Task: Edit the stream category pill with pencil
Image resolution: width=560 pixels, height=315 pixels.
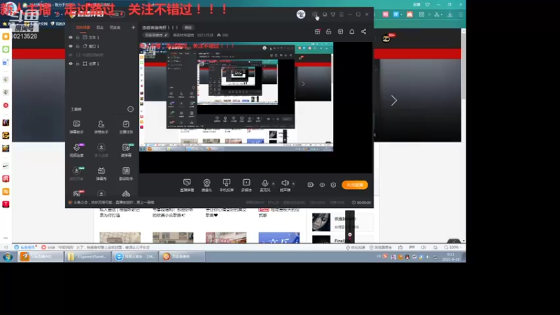Action: tap(156, 35)
